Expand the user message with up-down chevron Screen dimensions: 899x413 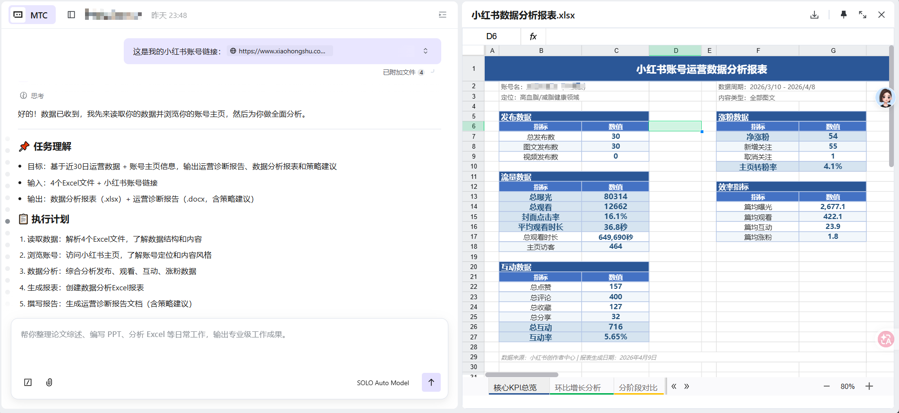click(x=425, y=51)
